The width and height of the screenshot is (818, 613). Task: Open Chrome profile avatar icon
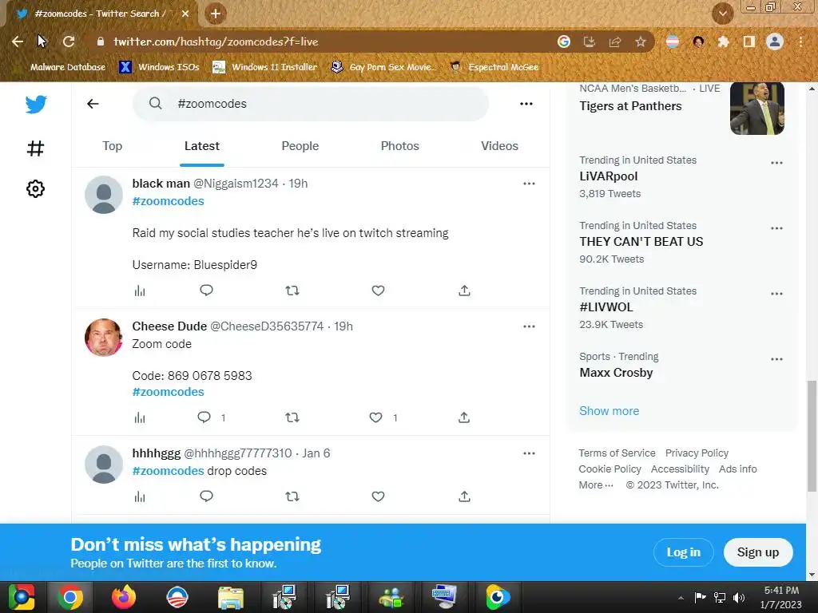pos(775,42)
